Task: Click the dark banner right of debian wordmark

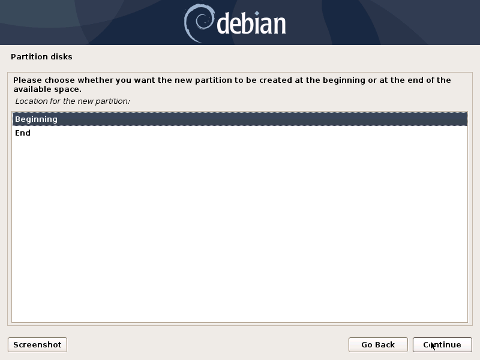Action: click(x=383, y=22)
